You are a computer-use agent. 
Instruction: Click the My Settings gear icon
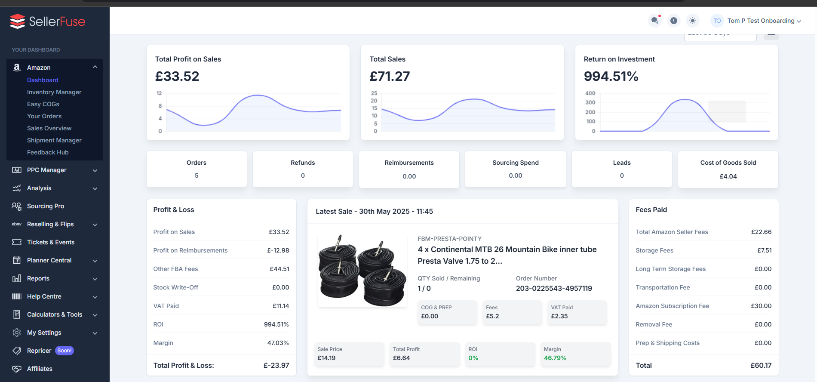tap(17, 333)
